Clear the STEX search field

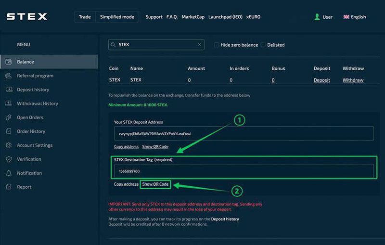tap(199, 44)
